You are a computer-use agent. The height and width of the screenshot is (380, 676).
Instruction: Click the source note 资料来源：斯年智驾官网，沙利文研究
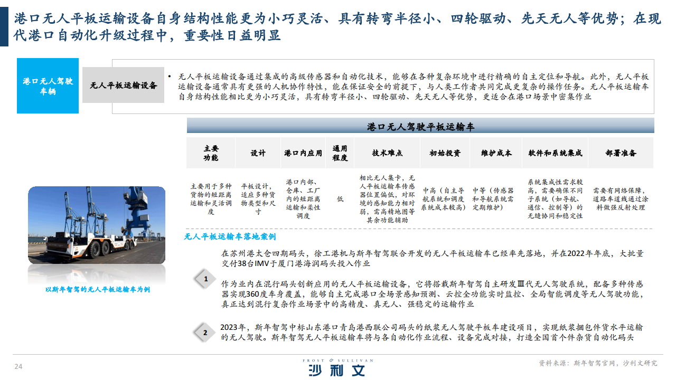coord(598,363)
